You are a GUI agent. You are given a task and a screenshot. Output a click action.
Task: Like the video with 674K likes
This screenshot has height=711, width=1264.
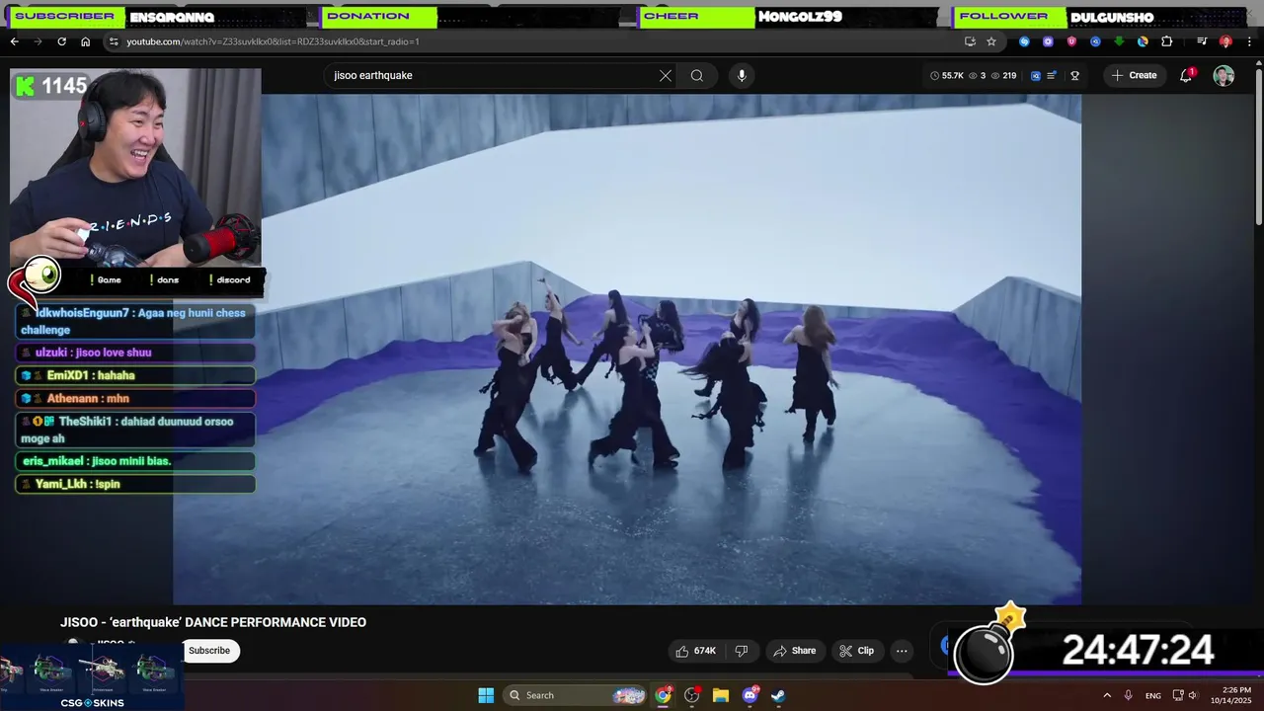[x=697, y=651]
